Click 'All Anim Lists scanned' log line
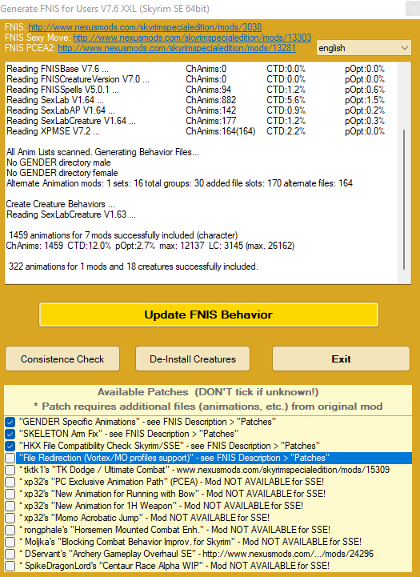This screenshot has height=577, width=420. [102, 152]
